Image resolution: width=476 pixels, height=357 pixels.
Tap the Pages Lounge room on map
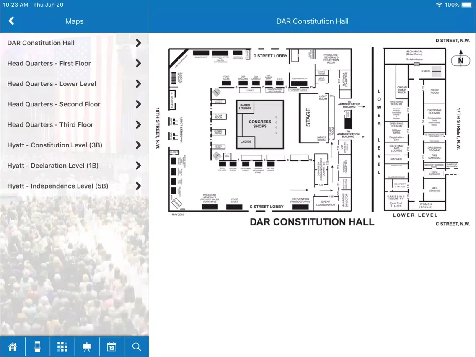(x=245, y=106)
